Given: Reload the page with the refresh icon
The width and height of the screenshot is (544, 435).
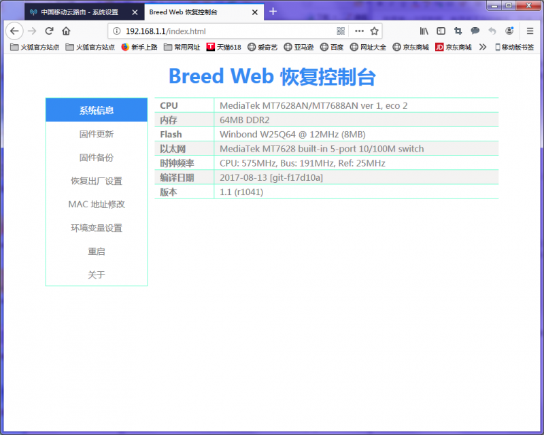Looking at the screenshot, I should [49, 31].
